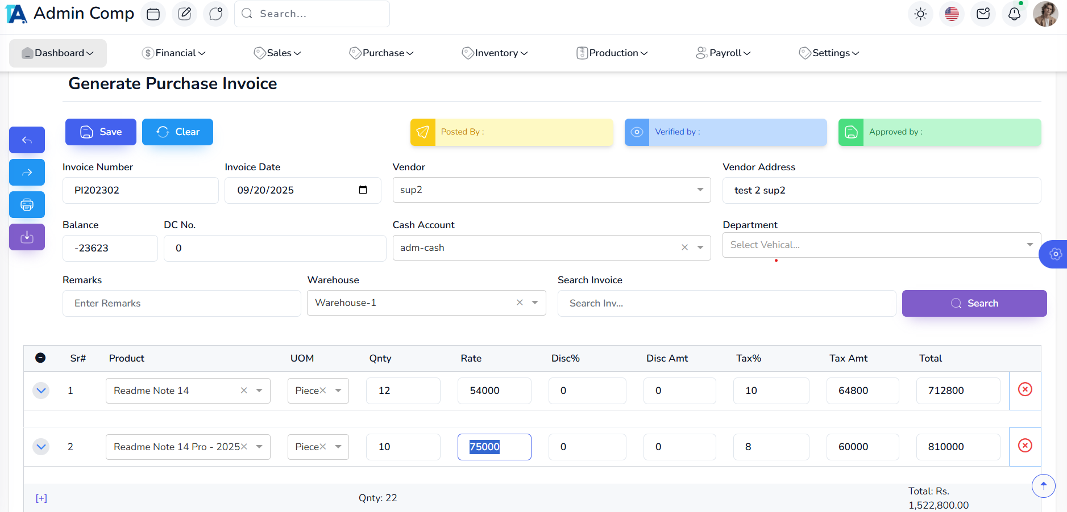Screen dimensions: 1067x512
Task: Click the Enter Remarks input field
Action: (x=181, y=304)
